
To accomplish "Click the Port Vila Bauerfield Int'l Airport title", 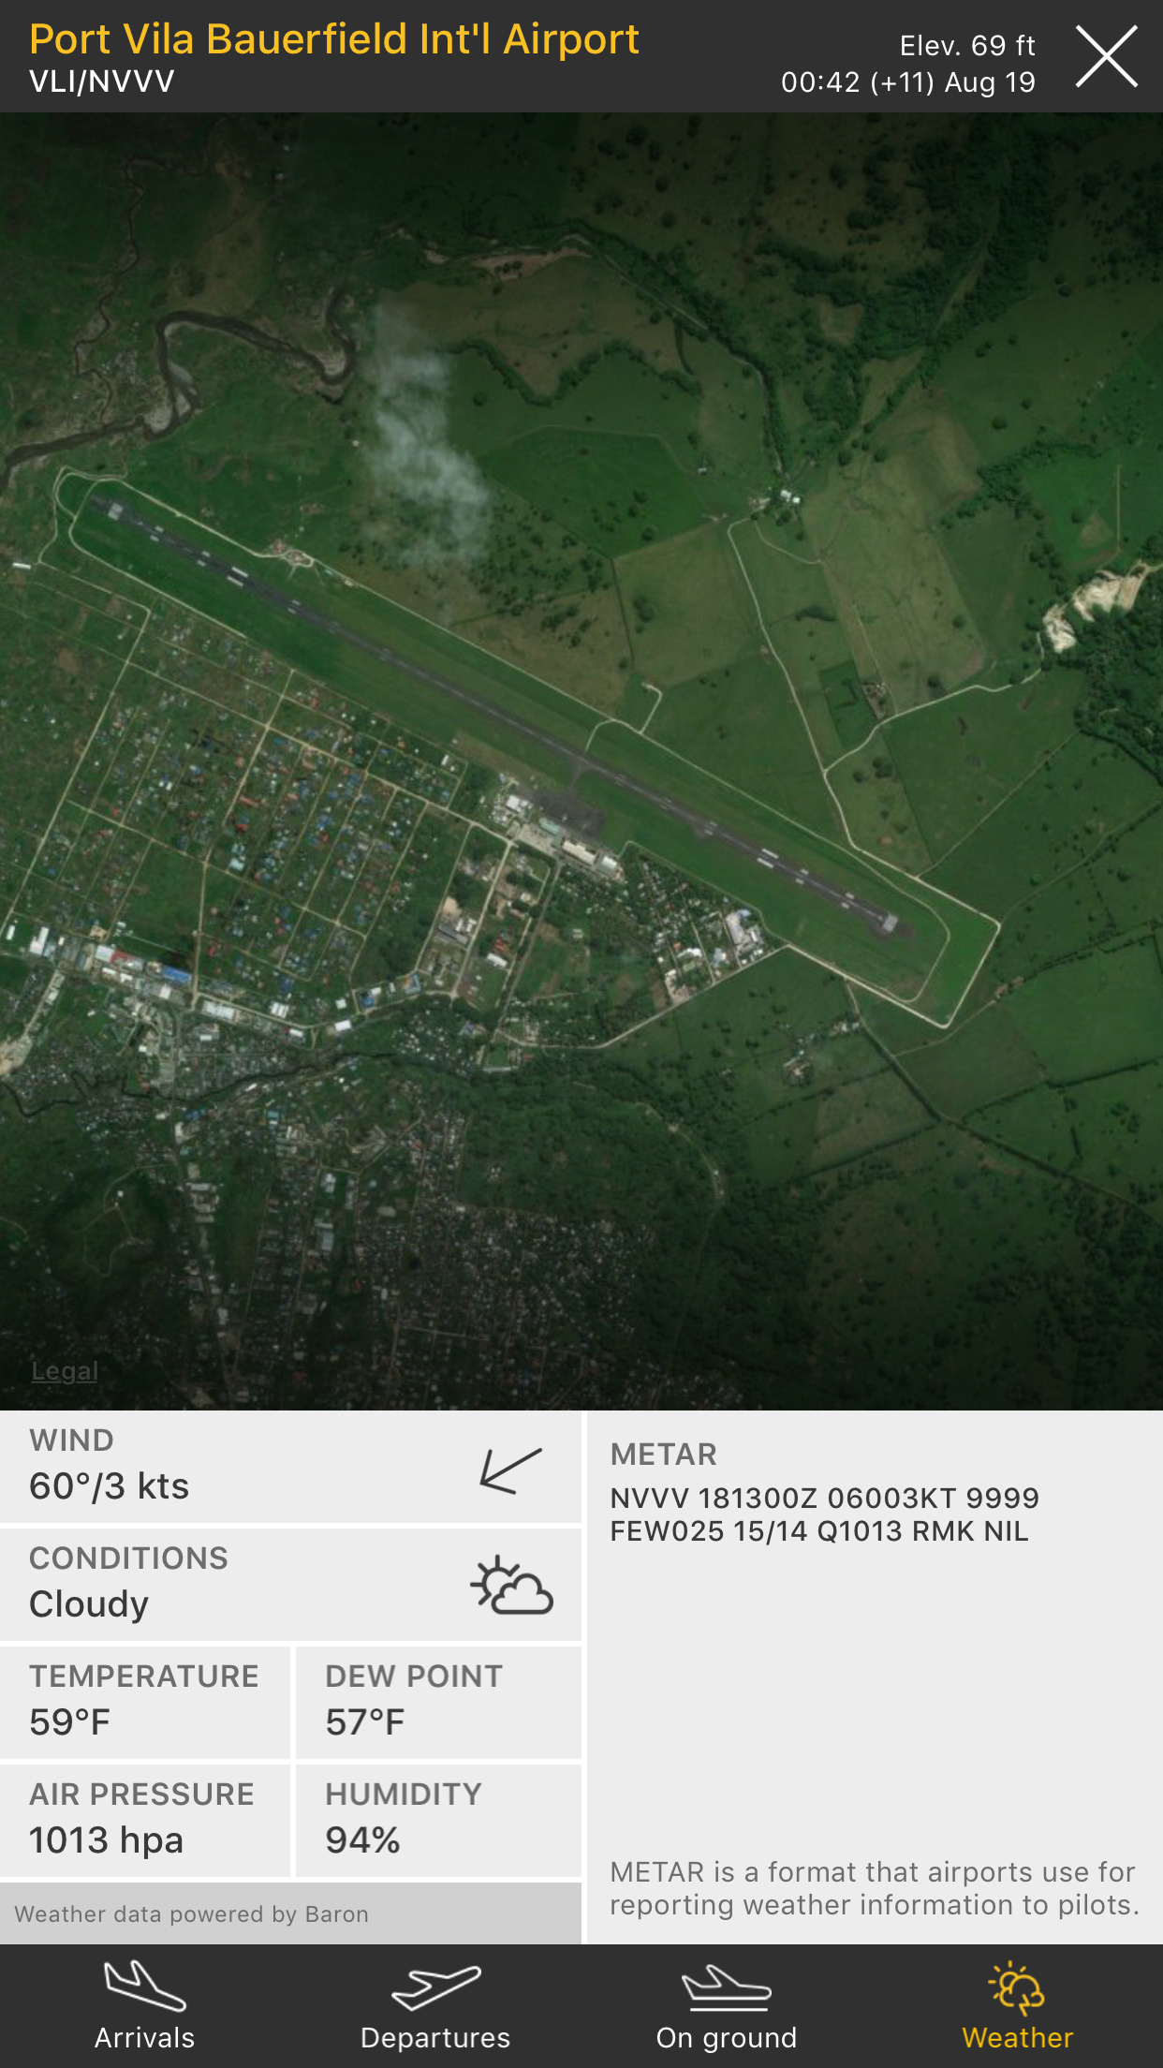I will point(334,40).
